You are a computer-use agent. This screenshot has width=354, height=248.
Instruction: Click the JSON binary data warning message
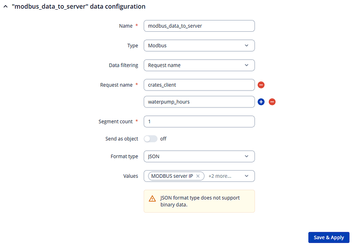[x=199, y=201]
